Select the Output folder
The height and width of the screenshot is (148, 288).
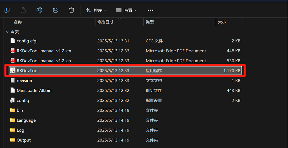tap(24, 140)
